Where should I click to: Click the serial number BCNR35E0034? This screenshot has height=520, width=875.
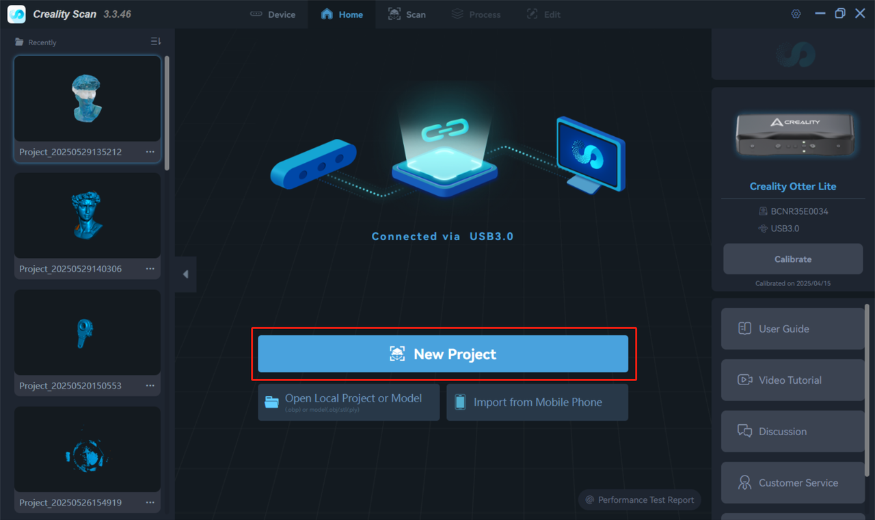[800, 211]
